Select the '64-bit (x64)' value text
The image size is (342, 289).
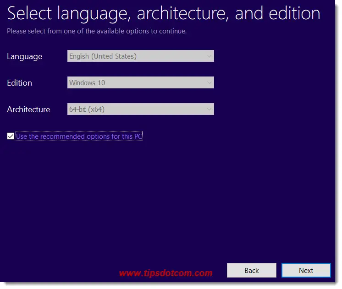coord(87,109)
